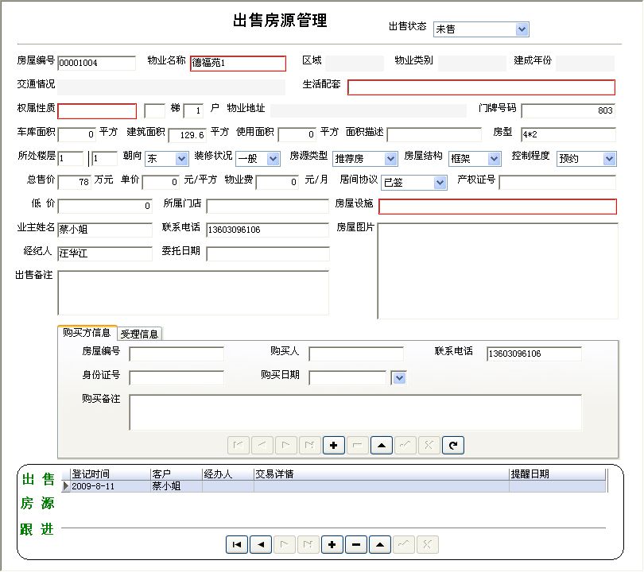The height and width of the screenshot is (572, 644).
Task: Open the 房源类型 dropdown showing 推荐房
Action: click(x=390, y=158)
